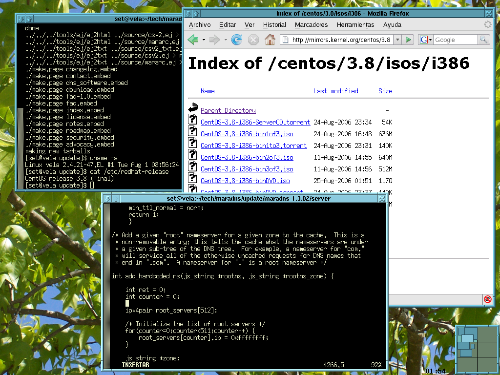Click the Firefox window title bar
This screenshot has height=375, width=500.
point(342,13)
